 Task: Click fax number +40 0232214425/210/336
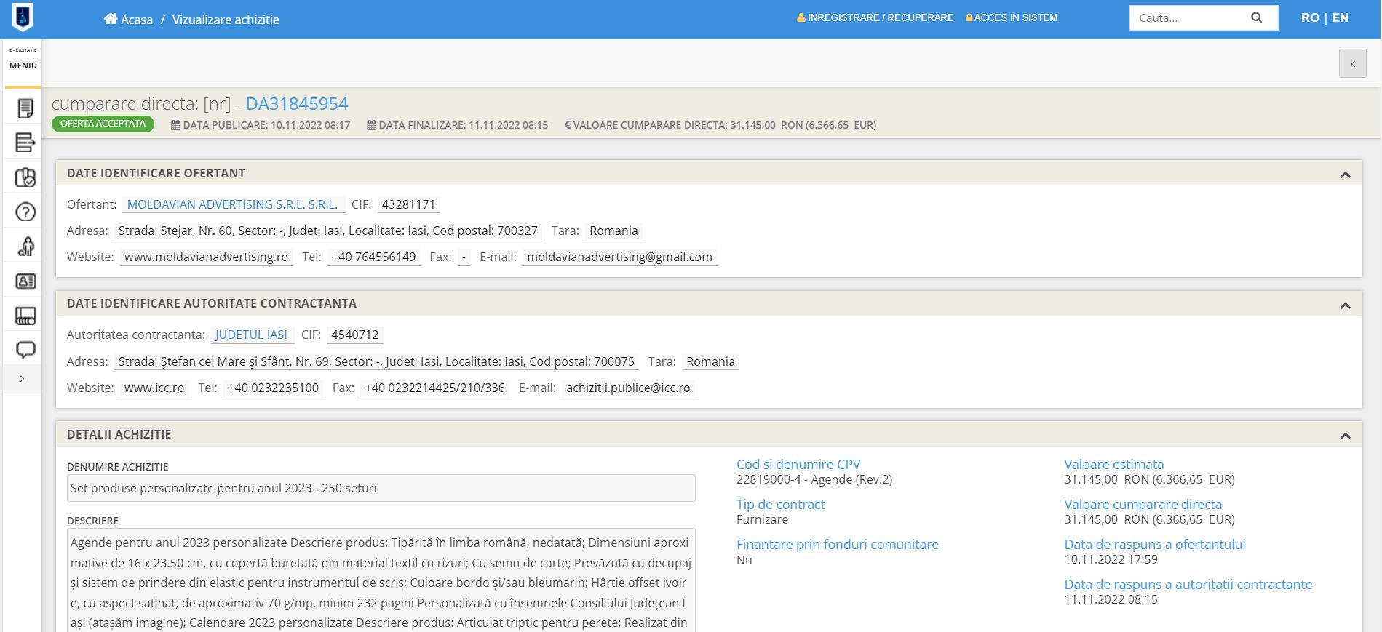434,388
